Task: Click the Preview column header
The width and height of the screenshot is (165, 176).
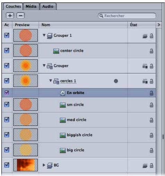Action: [x=26, y=25]
